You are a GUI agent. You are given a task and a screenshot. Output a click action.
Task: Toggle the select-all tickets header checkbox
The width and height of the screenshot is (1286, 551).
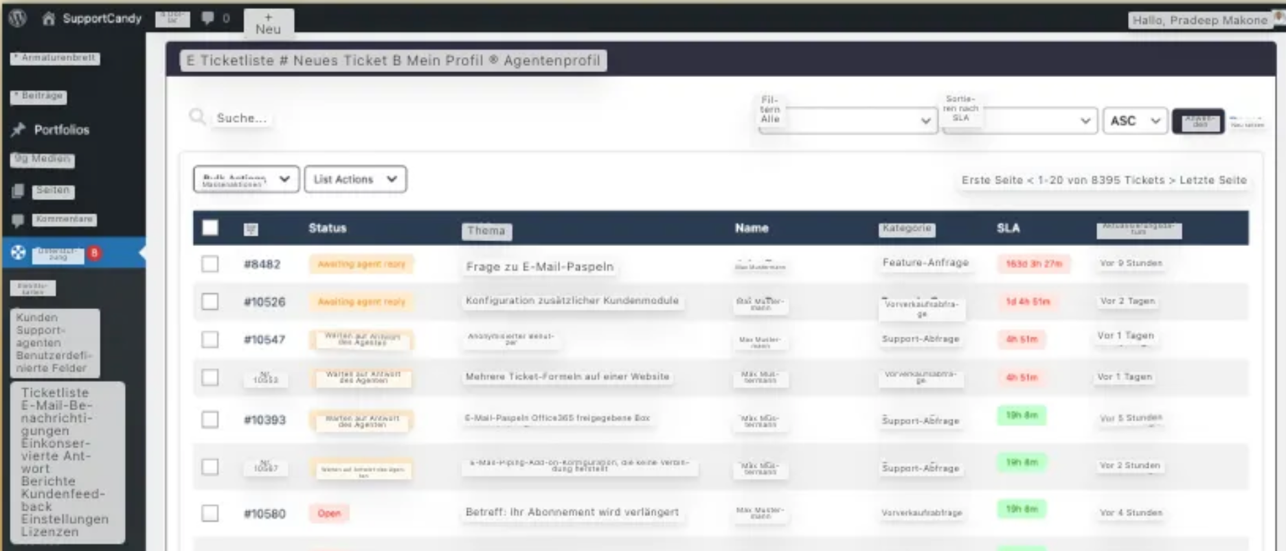210,228
